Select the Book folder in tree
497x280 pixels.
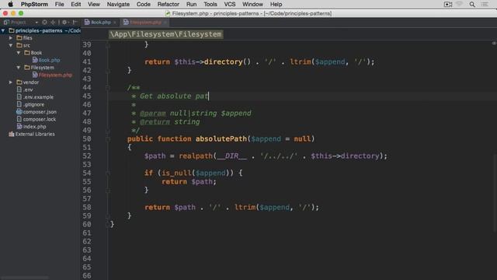pos(33,53)
